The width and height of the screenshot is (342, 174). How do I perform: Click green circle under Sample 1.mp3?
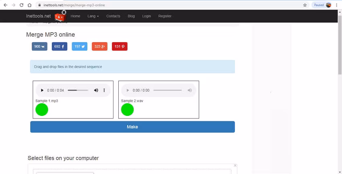(x=42, y=110)
